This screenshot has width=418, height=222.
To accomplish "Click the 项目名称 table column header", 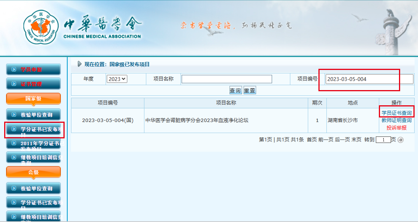I will [x=226, y=103].
